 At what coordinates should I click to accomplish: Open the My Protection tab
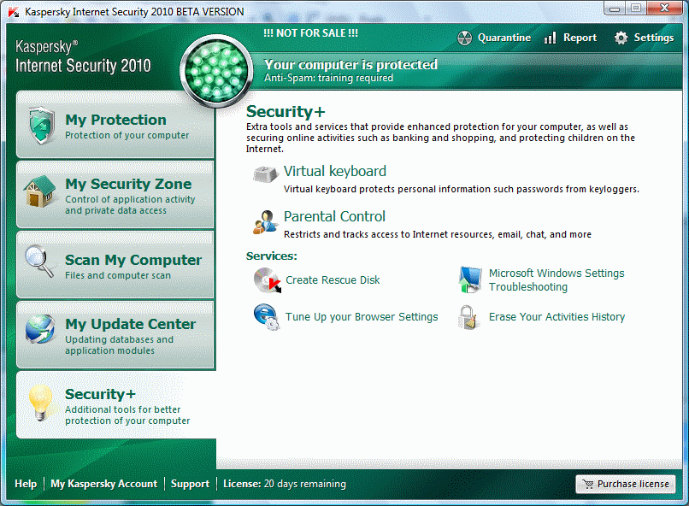tap(115, 125)
